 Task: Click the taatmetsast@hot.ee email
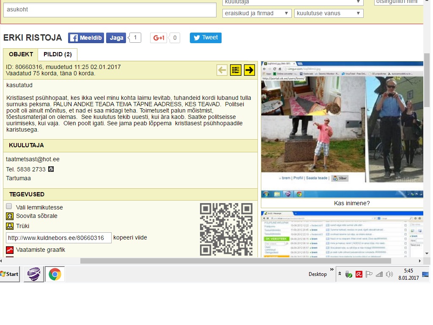point(33,159)
